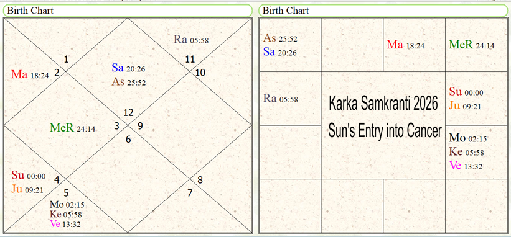Click the right Birth Chart panel header
This screenshot has width=511, height=237.
point(383,11)
